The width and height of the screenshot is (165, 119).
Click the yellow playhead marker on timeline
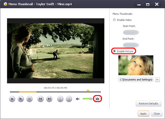coord(88,91)
